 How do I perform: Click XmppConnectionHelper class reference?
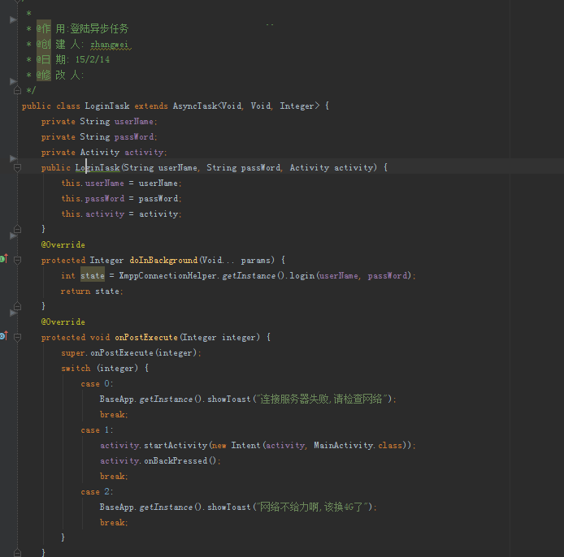coord(167,275)
